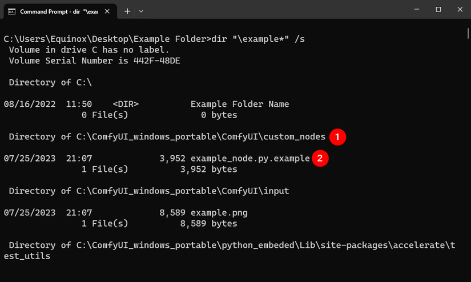471x282 pixels.
Task: Click the example_node.py.example file name
Action: (x=250, y=159)
